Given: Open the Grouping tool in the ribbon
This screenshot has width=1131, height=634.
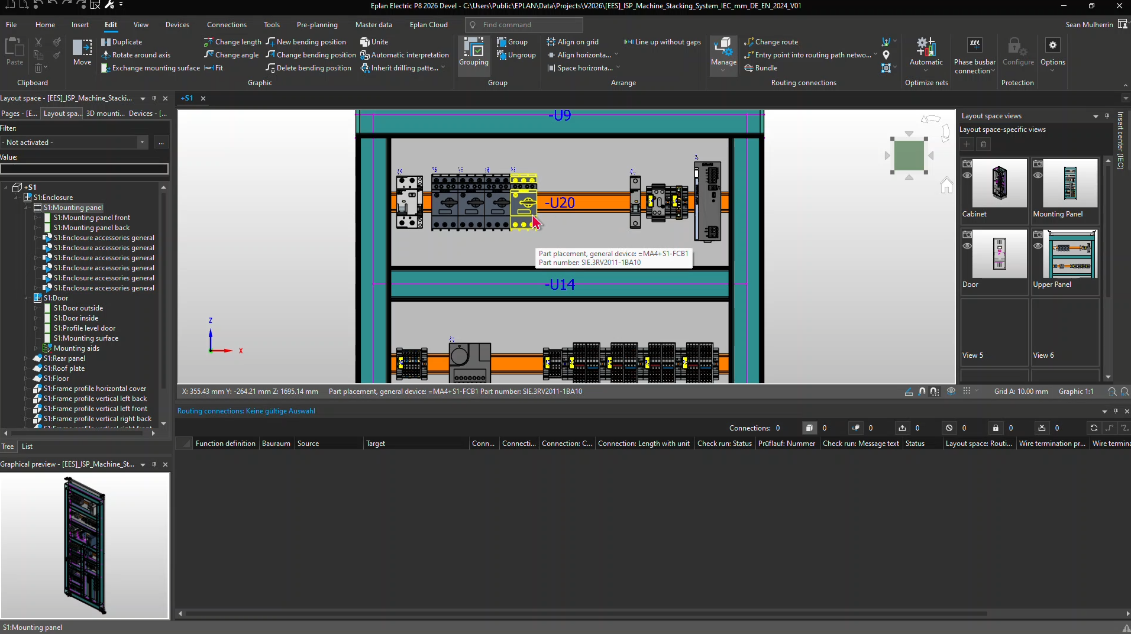Looking at the screenshot, I should point(473,48).
